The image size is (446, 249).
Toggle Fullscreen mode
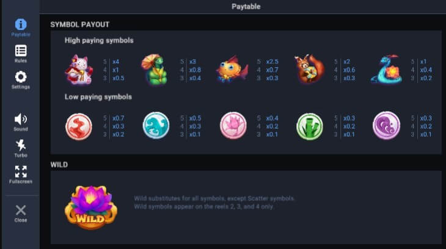[20, 174]
